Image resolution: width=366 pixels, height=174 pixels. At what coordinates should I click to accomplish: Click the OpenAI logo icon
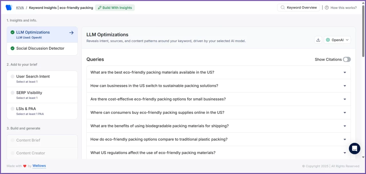328,40
